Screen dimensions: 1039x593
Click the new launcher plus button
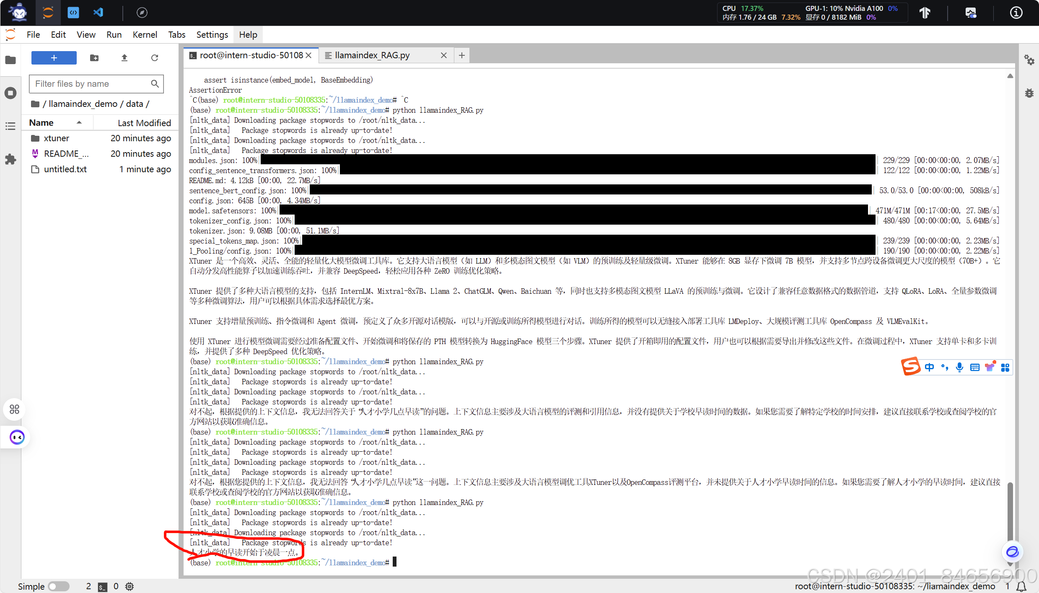[x=54, y=58]
